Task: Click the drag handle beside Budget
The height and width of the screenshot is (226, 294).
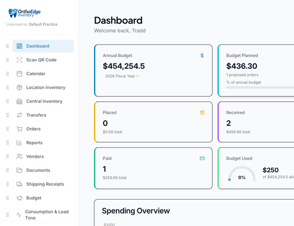Action: (8, 198)
